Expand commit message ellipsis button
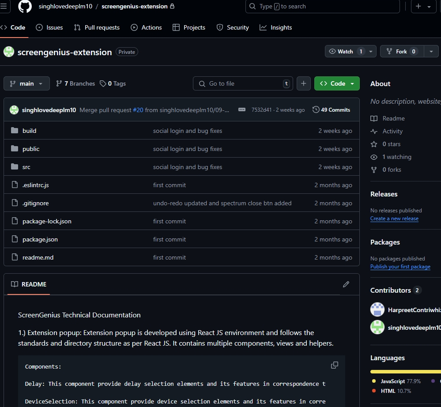441x407 pixels. click(x=242, y=109)
